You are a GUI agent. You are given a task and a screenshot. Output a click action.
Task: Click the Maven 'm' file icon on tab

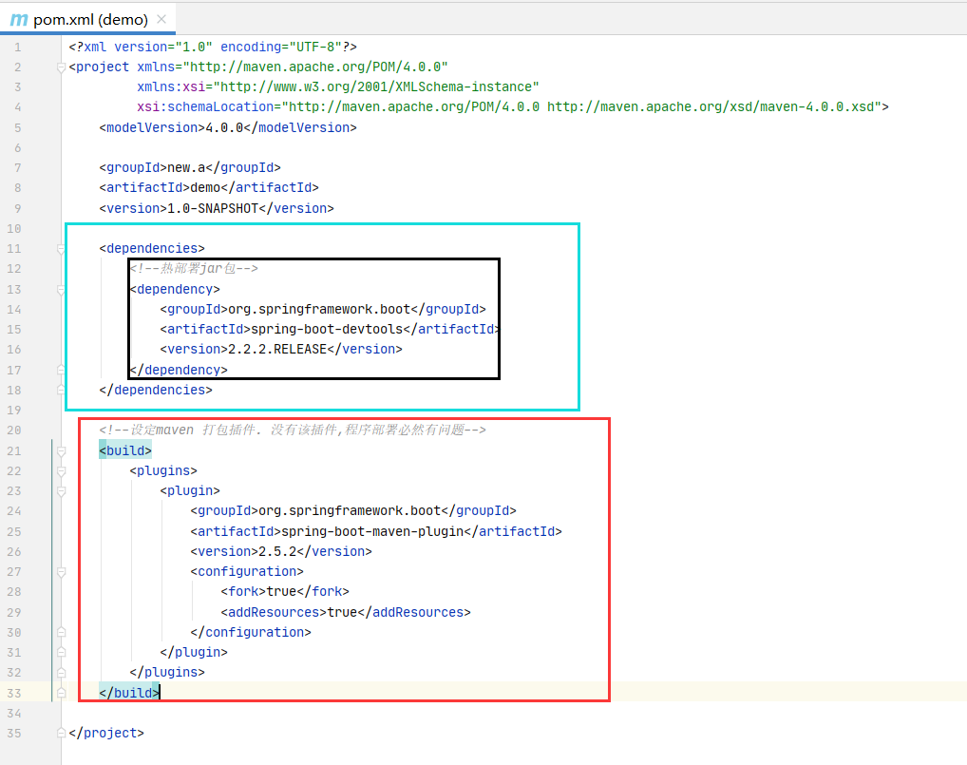[19, 20]
